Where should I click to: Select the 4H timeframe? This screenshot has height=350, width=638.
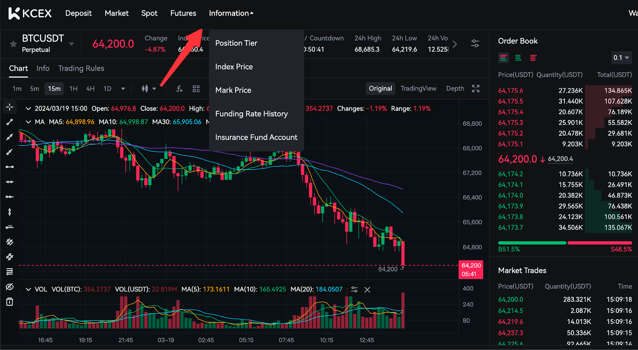(x=91, y=88)
